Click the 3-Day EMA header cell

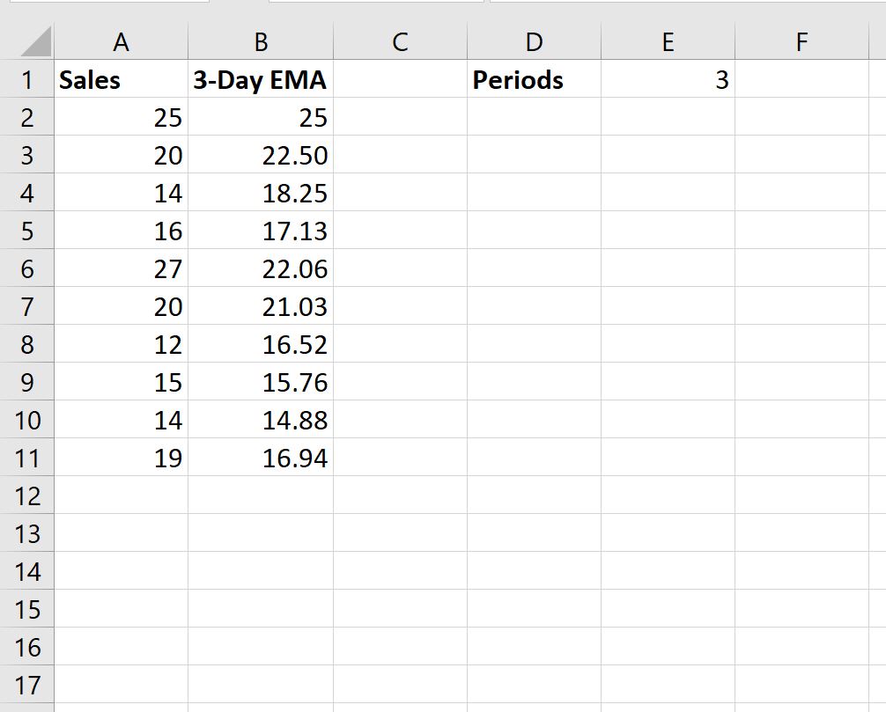[x=261, y=78]
